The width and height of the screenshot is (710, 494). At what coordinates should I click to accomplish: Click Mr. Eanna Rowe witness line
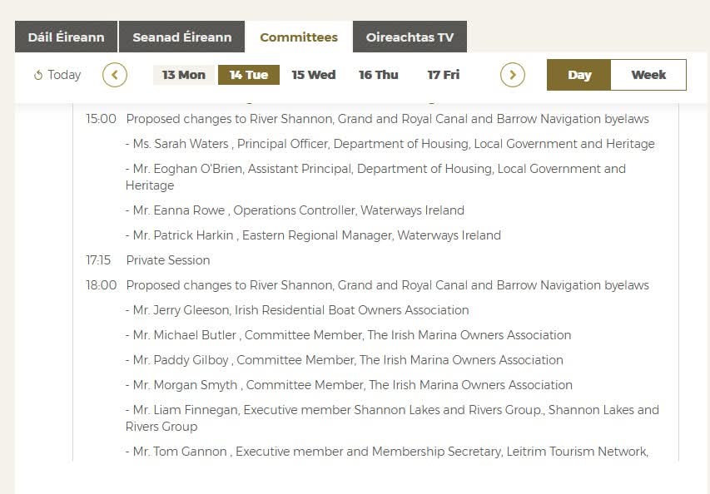coord(295,210)
